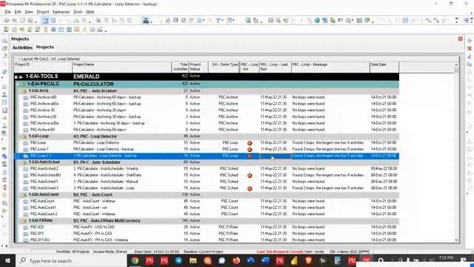Image resolution: width=474 pixels, height=267 pixels.
Task: Switch to the Projects tab
Action: (45, 47)
